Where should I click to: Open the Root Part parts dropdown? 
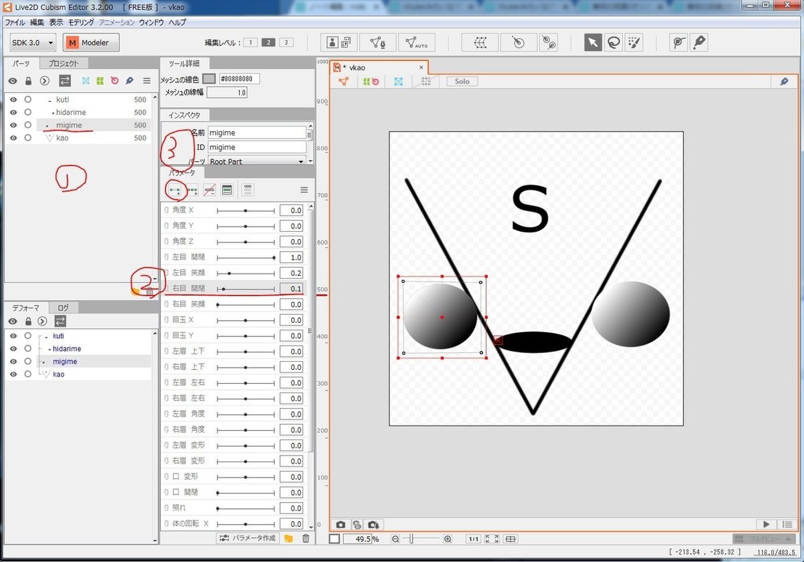point(256,161)
